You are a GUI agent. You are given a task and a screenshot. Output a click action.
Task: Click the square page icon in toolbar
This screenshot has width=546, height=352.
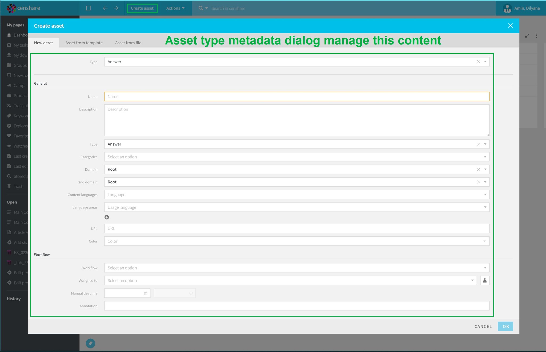click(88, 8)
